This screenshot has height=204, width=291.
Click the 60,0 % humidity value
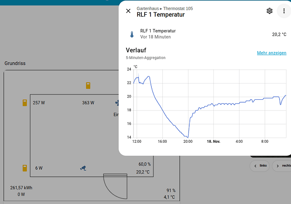[x=144, y=164]
